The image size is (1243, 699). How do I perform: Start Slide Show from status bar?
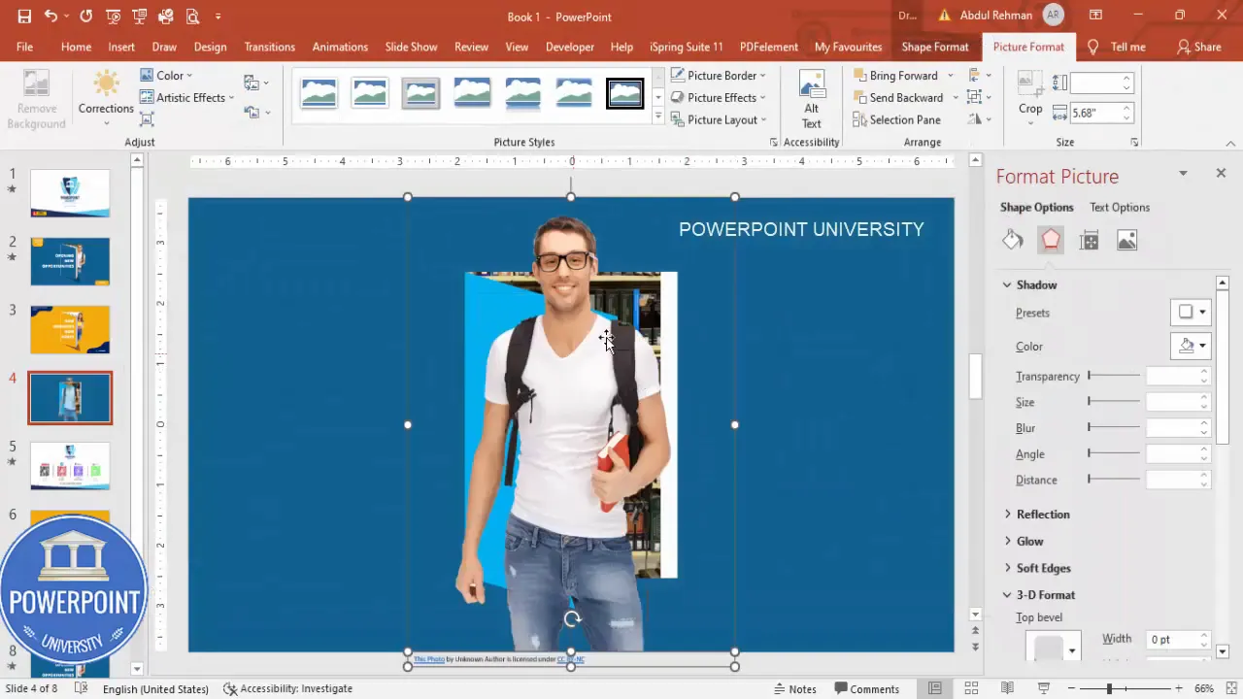pyautogui.click(x=1044, y=688)
